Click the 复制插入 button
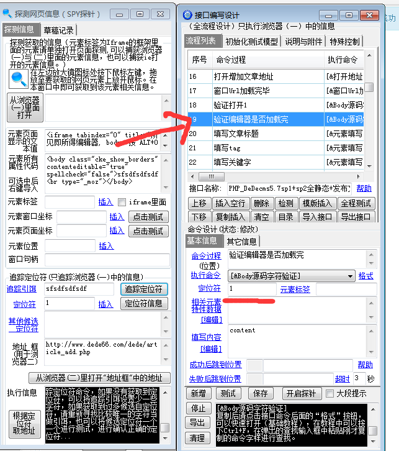Viewport: 399px width, 451px height. (x=230, y=217)
